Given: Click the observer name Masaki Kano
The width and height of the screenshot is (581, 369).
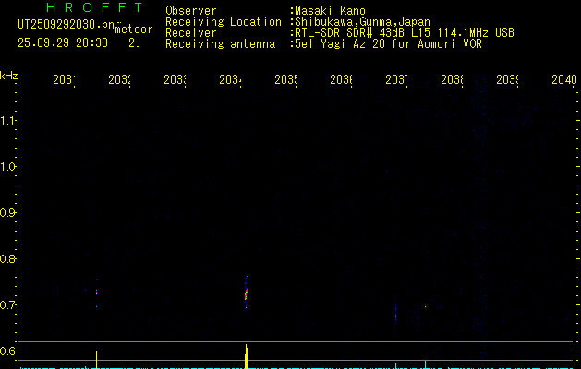Looking at the screenshot, I should (x=330, y=11).
